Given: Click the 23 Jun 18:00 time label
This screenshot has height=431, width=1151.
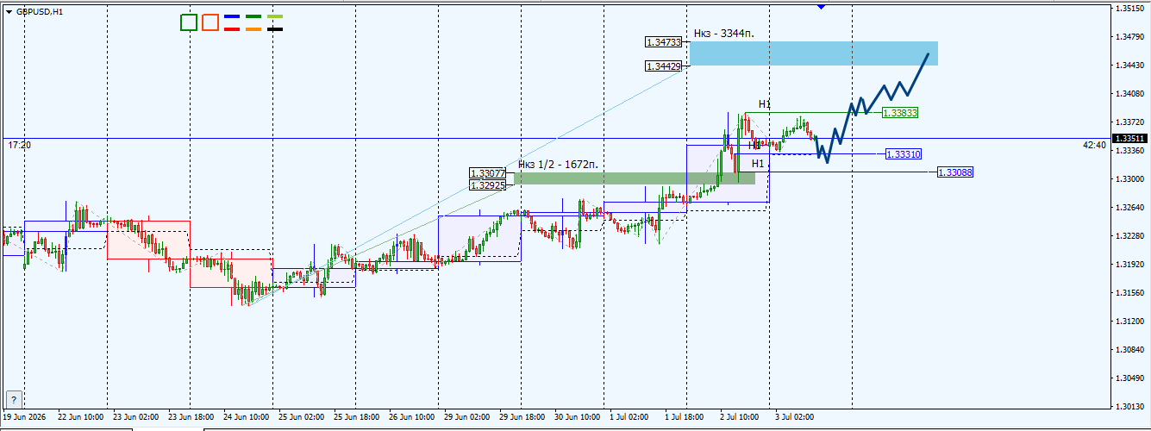Looking at the screenshot, I should 191,416.
